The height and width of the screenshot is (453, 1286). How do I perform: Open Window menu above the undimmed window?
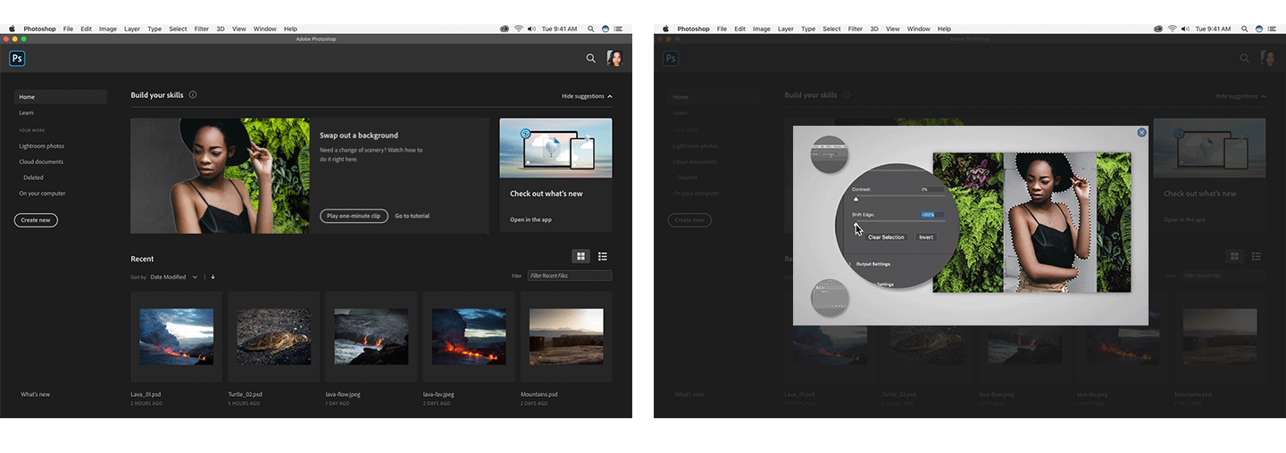click(265, 29)
